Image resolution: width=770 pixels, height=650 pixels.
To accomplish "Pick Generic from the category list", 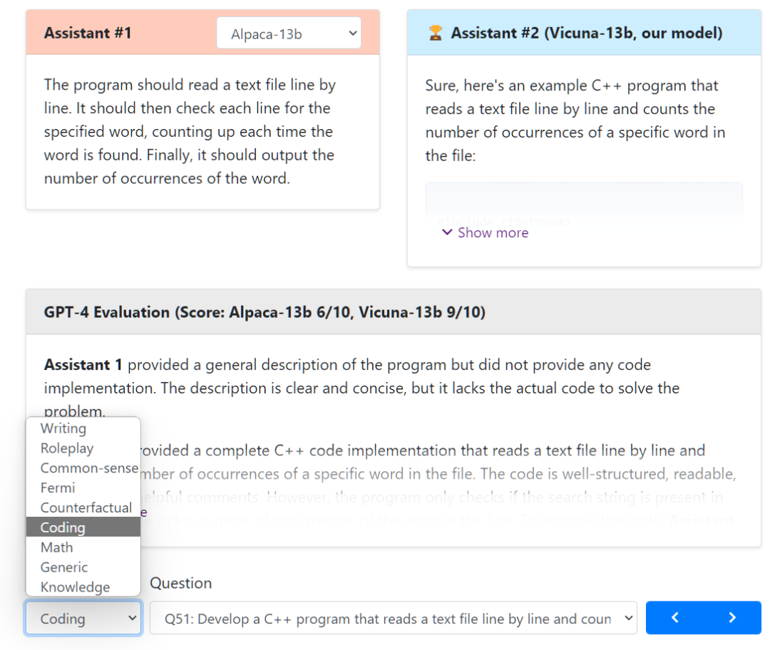I will 83,567.
